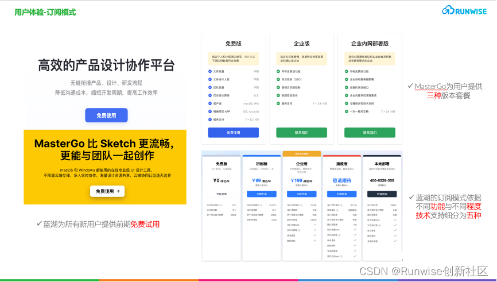Click the yellow description box in 免费版 card

click(233, 59)
